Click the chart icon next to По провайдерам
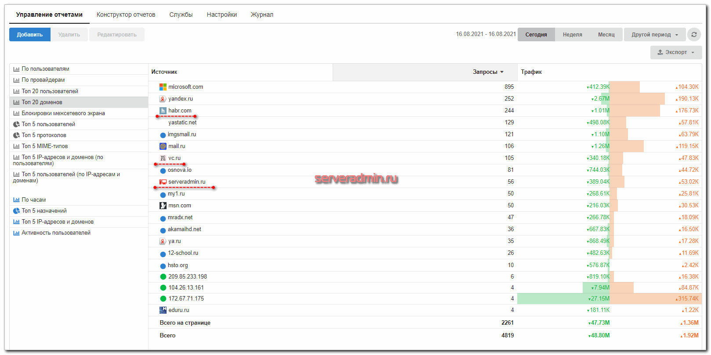 tap(16, 80)
